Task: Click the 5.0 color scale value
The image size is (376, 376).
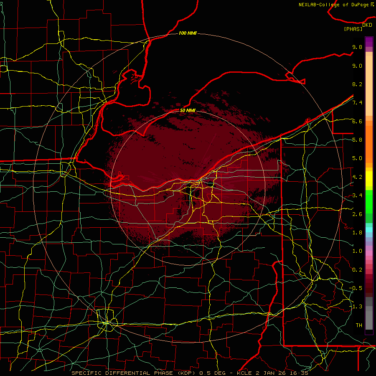Action: point(357,158)
